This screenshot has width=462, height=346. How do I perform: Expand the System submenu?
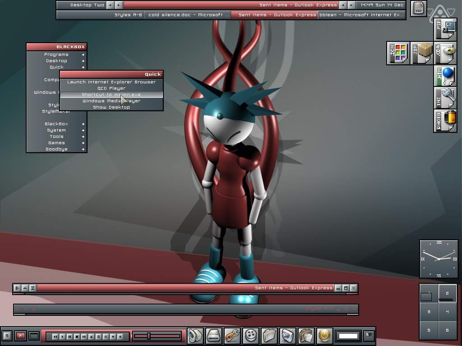[56, 130]
